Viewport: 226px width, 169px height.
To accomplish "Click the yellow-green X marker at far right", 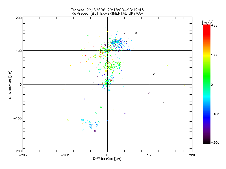I will pyautogui.click(x=168, y=65).
